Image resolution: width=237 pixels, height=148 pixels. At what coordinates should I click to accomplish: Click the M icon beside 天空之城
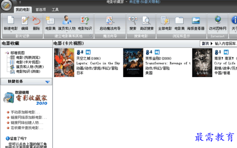click(88, 52)
